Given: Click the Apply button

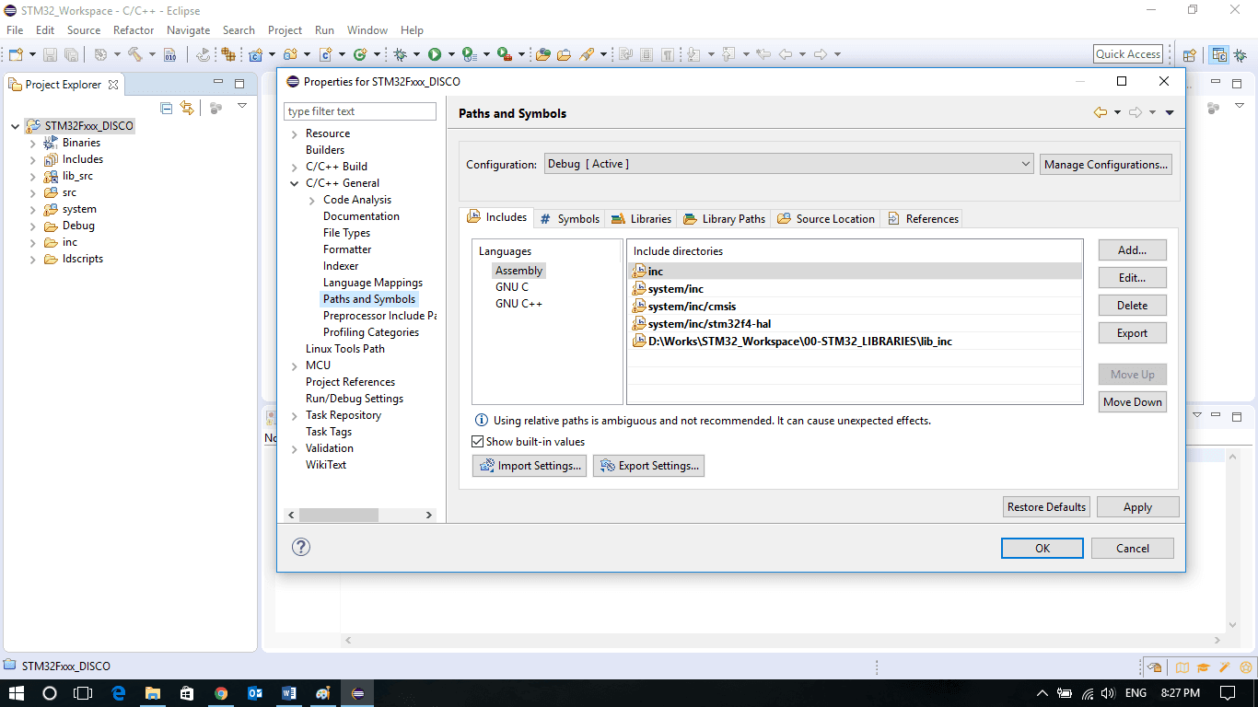Looking at the screenshot, I should click(1137, 506).
